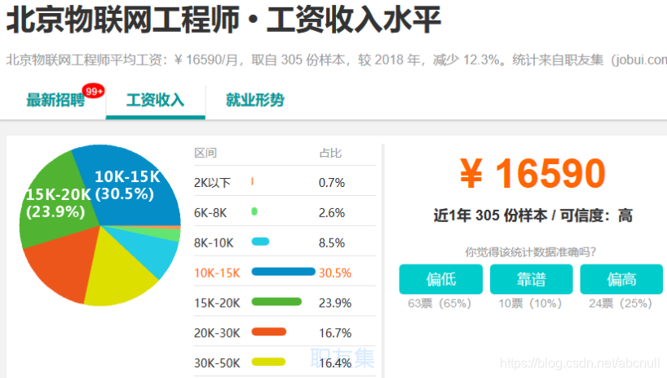Click the 30K-50K range label
Screen dimensions: 667x378
point(217,363)
